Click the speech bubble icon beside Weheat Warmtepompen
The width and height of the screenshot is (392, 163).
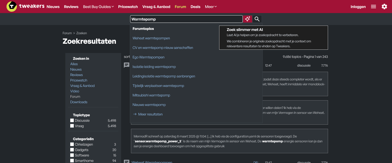126,65
